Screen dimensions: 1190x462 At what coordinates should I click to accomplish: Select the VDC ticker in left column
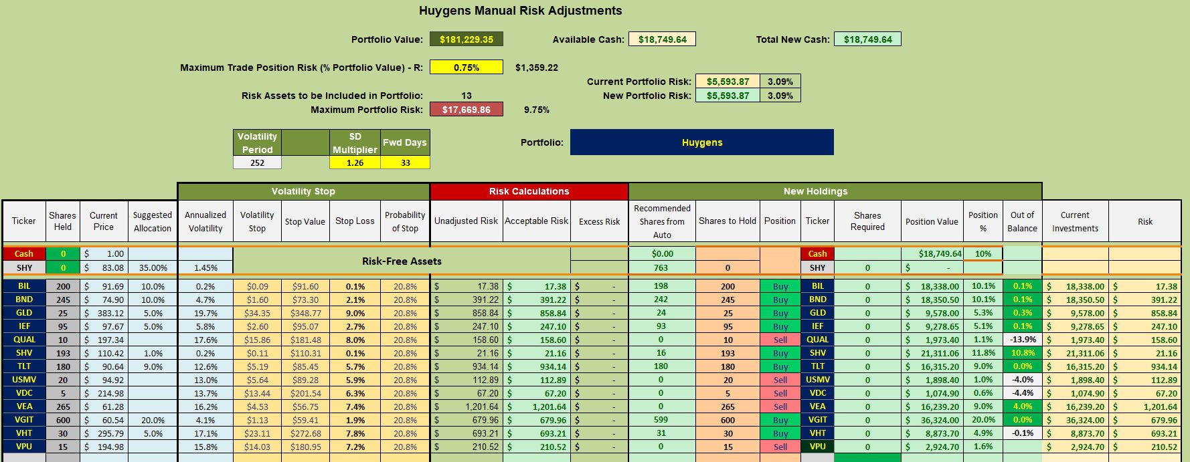(24, 393)
